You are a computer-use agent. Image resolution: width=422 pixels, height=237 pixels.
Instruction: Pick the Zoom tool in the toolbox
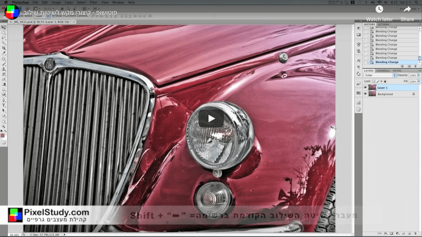click(x=4, y=126)
